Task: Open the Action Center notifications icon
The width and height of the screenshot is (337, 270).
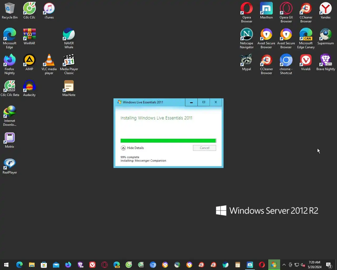Action: click(x=329, y=265)
